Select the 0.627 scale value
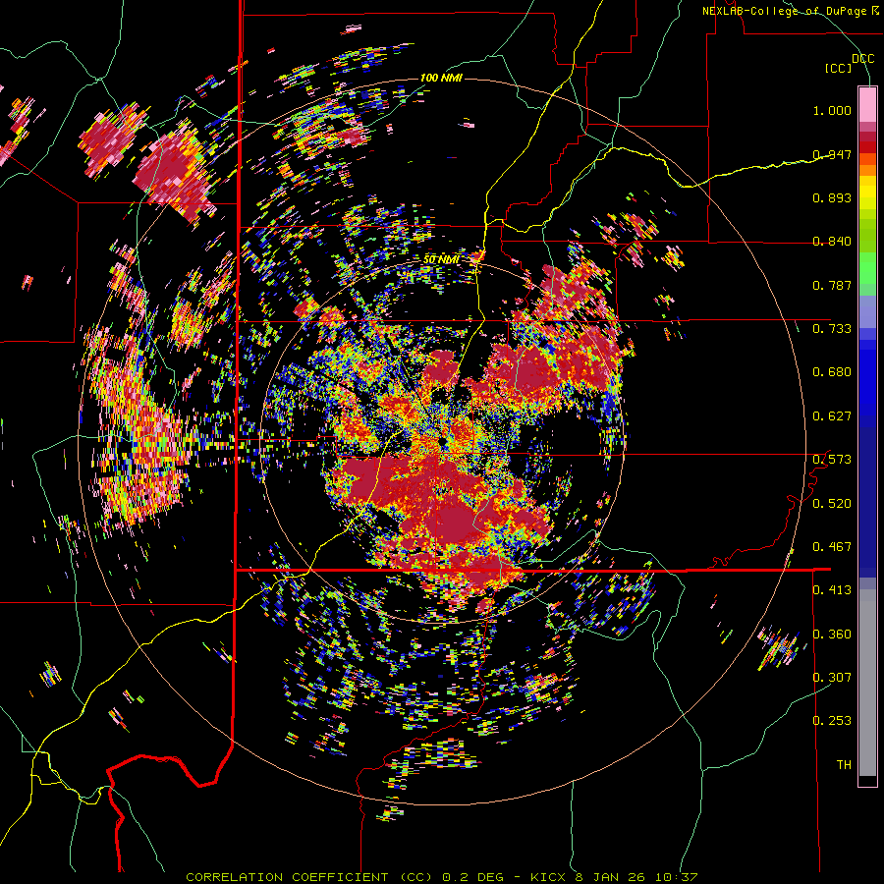Screen dimensions: 884x884 832,416
